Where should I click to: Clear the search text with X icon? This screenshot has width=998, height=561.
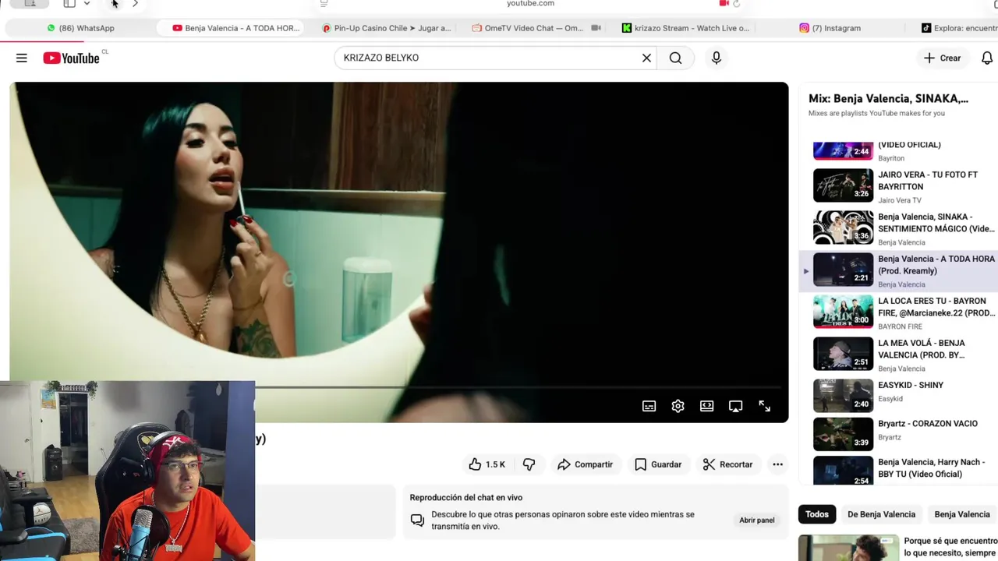(646, 58)
